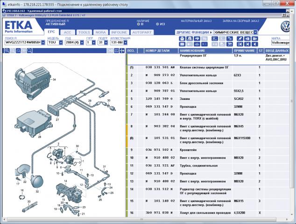Click the single left triangle back icon
The width and height of the screenshot is (296, 224).
coord(254,44)
